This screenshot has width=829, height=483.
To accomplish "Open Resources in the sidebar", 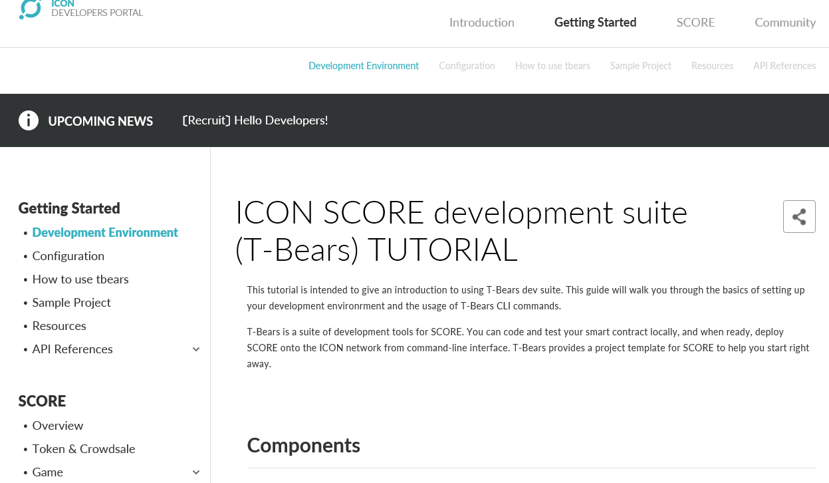I will pos(59,326).
